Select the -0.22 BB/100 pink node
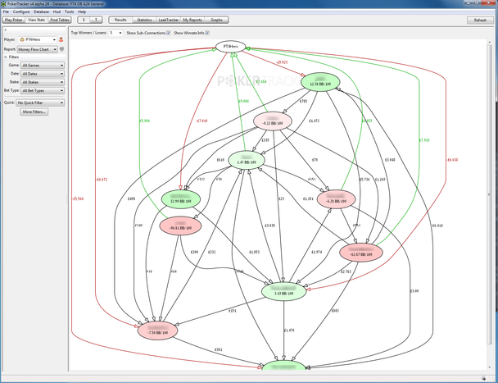498x383 pixels. (x=273, y=121)
